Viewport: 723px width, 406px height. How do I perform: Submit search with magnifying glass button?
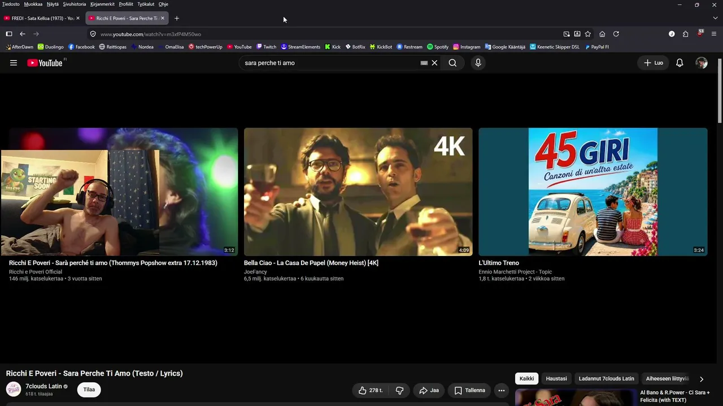click(x=452, y=63)
